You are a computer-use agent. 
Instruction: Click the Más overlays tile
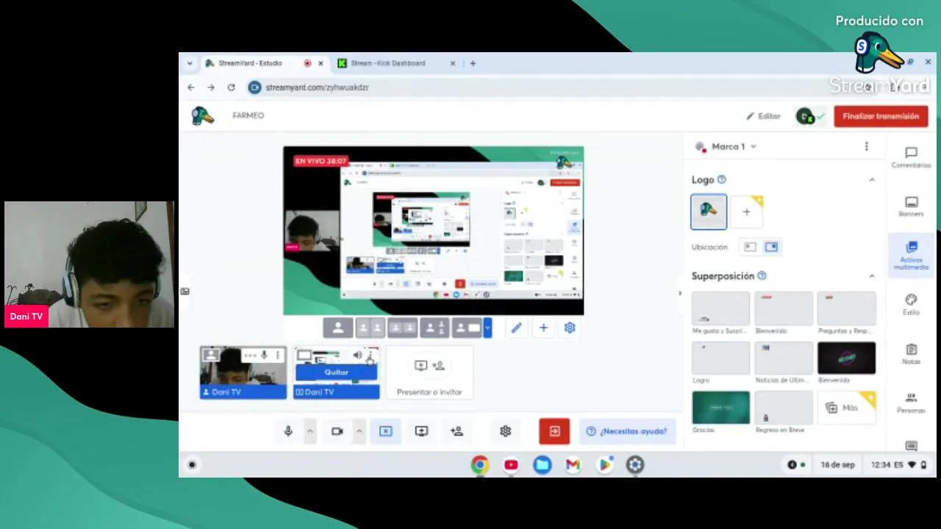pyautogui.click(x=846, y=408)
